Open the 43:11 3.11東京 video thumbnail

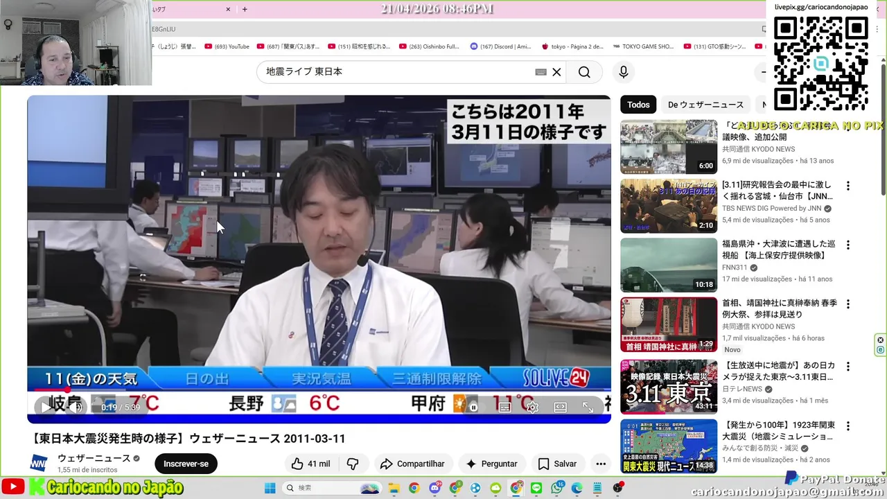click(669, 387)
